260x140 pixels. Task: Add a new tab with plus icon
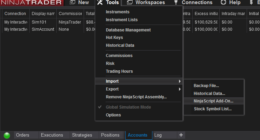[x=181, y=135]
